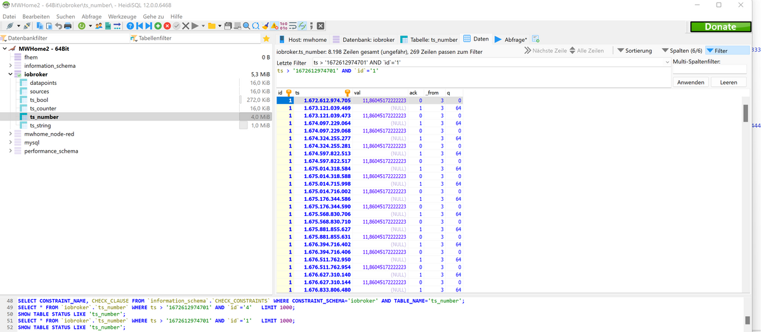Open the Bearbeiten menu
This screenshot has width=761, height=332.
tap(36, 16)
